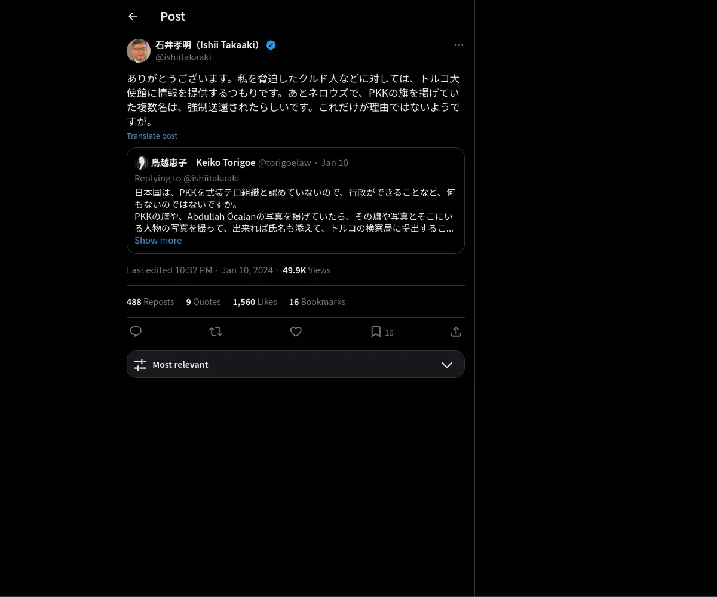717x597 pixels.
Task: Click the blue verified badge
Action: point(271,45)
